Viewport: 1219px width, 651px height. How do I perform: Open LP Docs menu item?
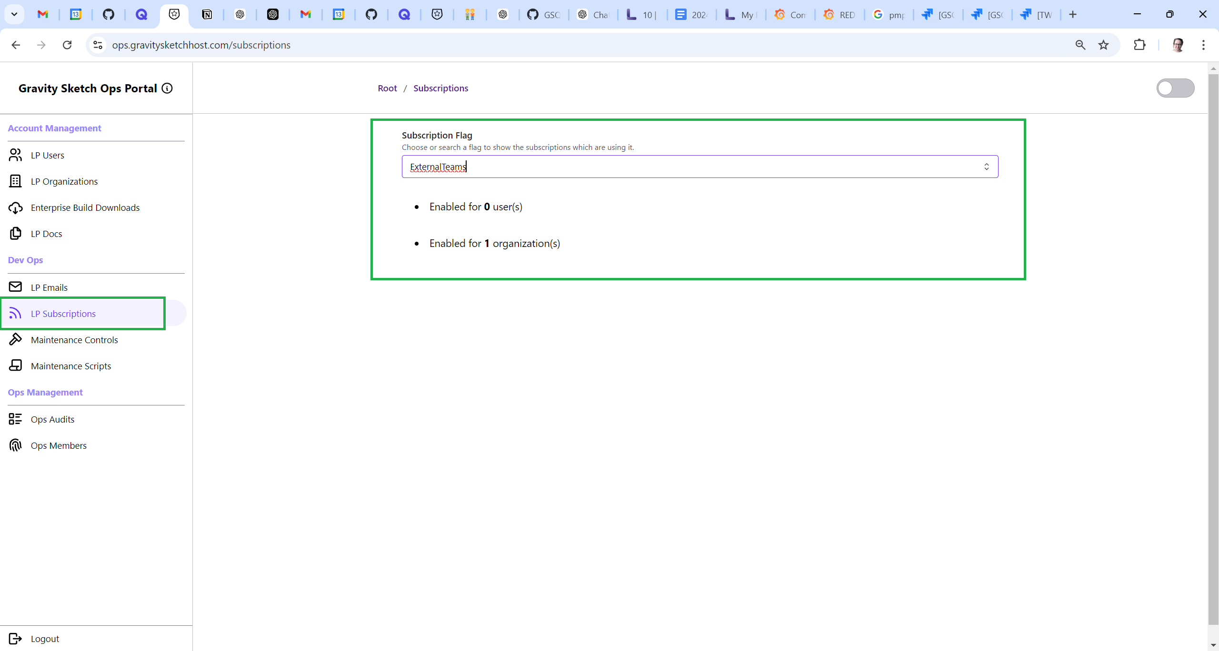point(47,234)
